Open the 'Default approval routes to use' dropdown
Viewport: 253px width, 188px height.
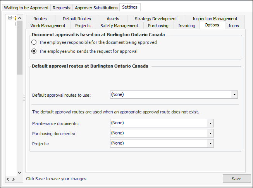coord(234,95)
